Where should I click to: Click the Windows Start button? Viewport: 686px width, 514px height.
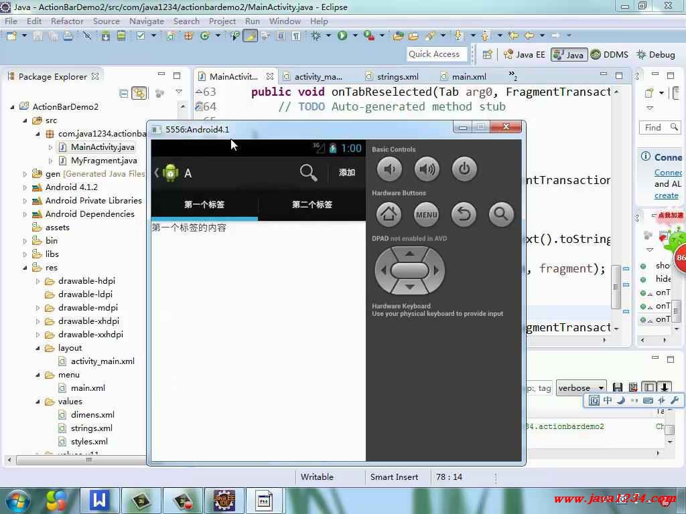17,501
